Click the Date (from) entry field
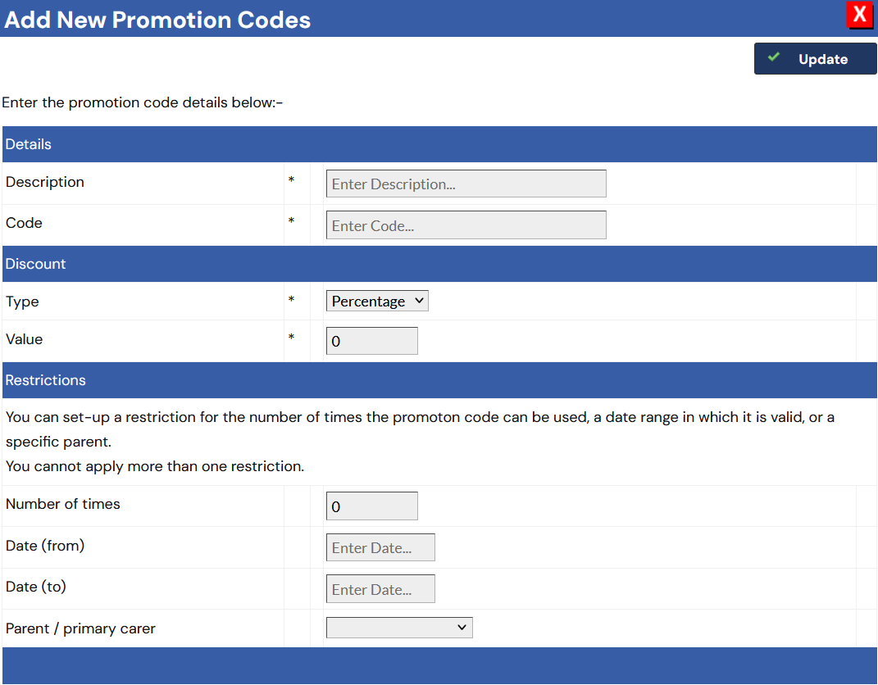 point(380,547)
